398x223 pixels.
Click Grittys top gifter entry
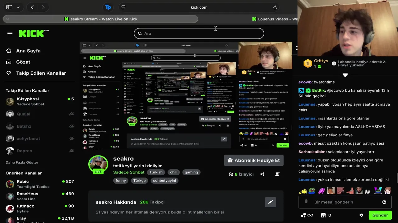click(316, 63)
